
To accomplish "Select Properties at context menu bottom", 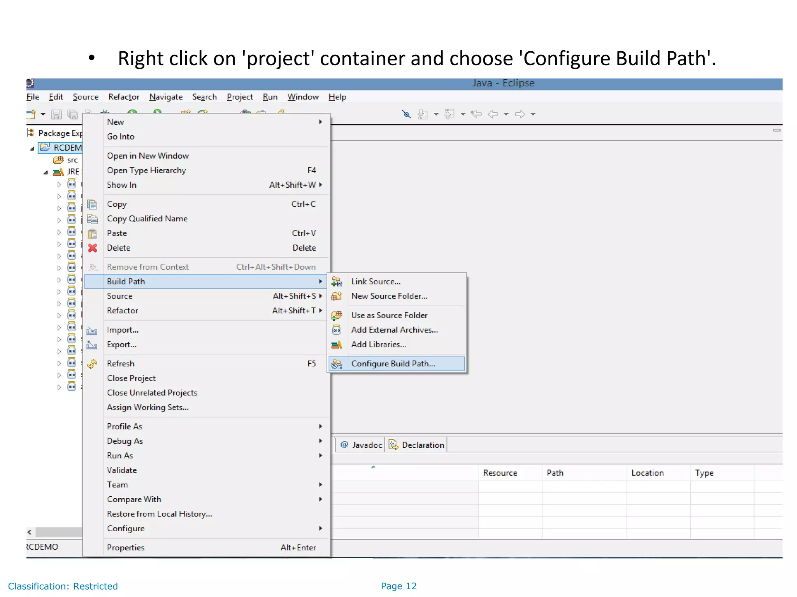I will point(205,548).
